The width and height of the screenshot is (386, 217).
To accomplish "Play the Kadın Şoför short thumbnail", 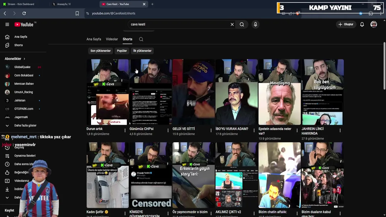I will point(108,175).
